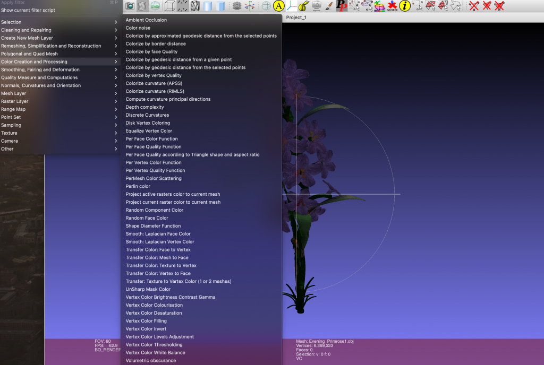This screenshot has height=365, width=544.
Task: Expand Quality Measure and Computations arrow
Action: click(116, 77)
